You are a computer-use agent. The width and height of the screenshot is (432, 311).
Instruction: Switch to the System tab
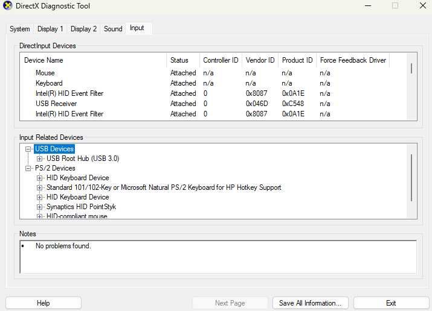tap(20, 29)
